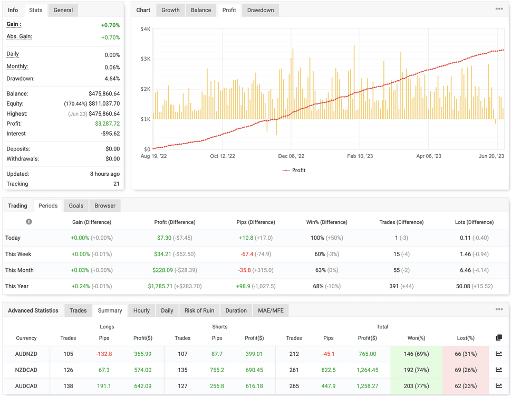
Task: Open the Goals tab
Action: (x=76, y=206)
